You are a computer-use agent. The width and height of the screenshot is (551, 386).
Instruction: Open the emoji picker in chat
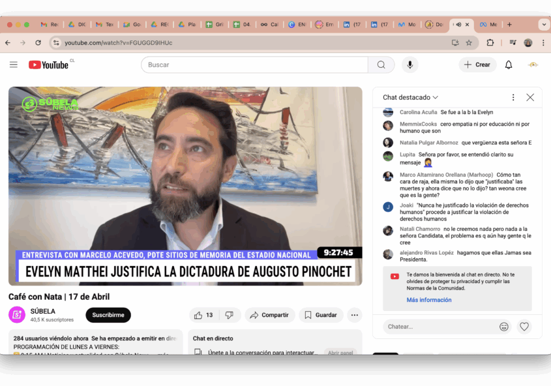click(x=504, y=327)
